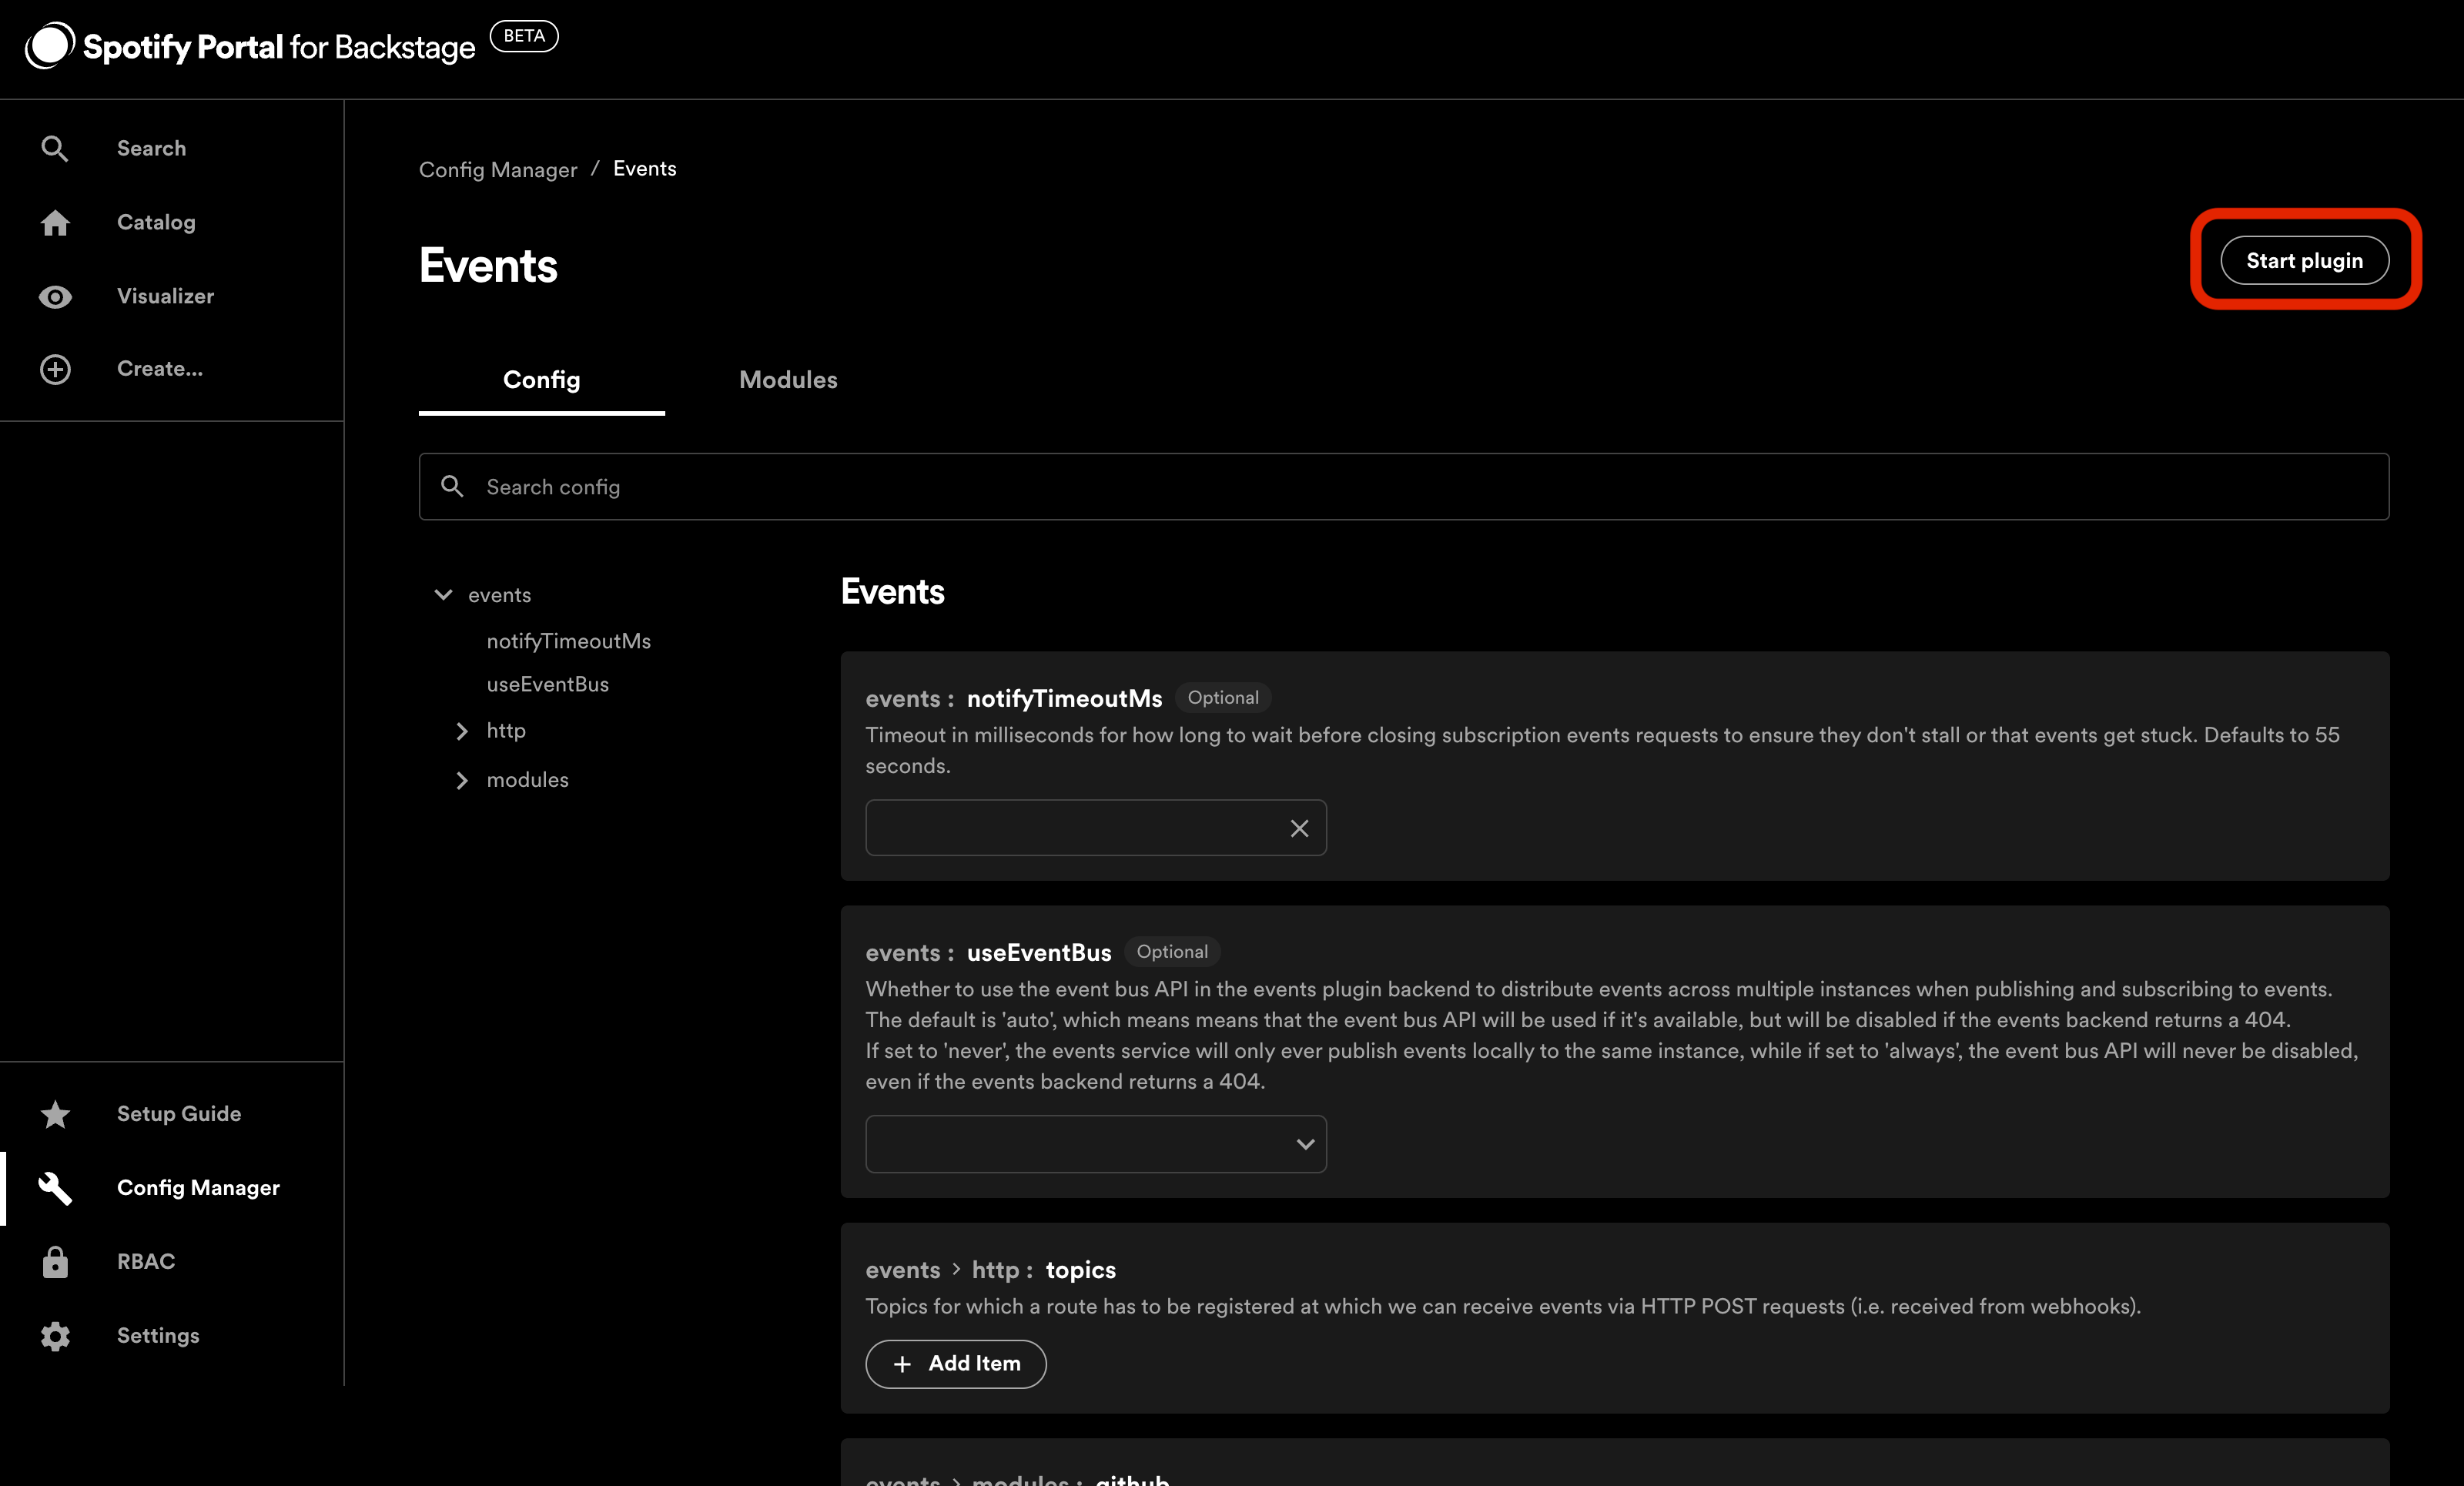Click the Events breadcrumb text
2464x1486 pixels.
click(645, 168)
